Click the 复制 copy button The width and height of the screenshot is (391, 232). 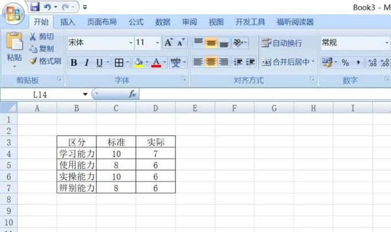[41, 49]
